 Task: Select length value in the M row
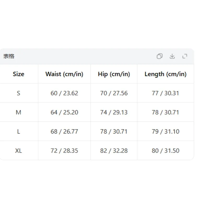(166, 112)
